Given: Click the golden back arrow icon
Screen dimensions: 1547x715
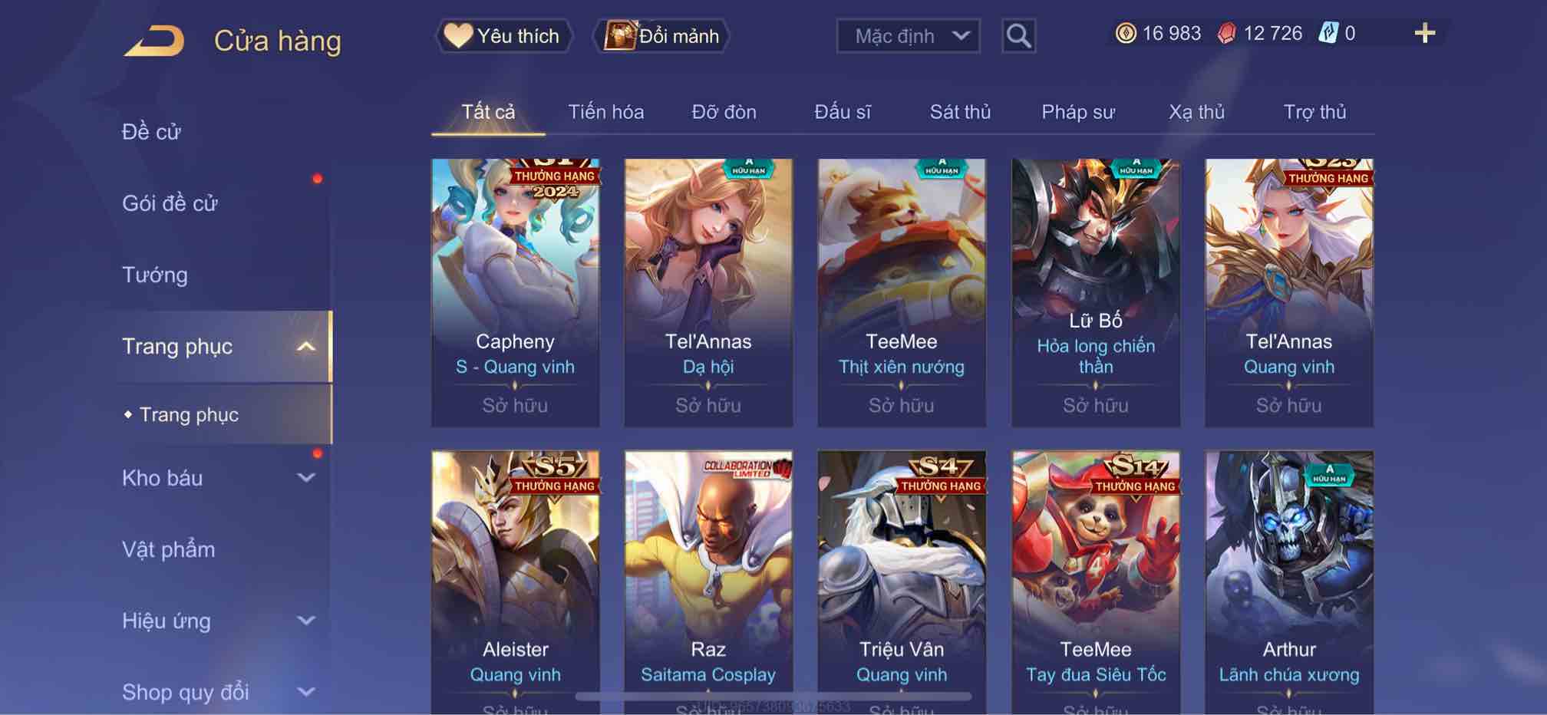Looking at the screenshot, I should [x=155, y=41].
